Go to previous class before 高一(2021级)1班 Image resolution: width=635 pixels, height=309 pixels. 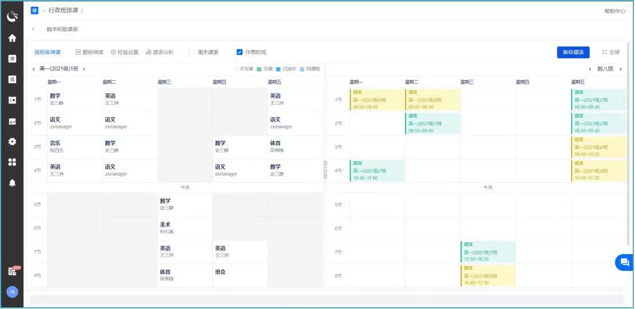(x=33, y=69)
